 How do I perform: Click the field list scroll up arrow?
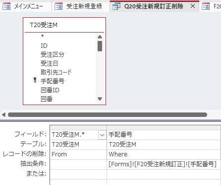click(100, 37)
